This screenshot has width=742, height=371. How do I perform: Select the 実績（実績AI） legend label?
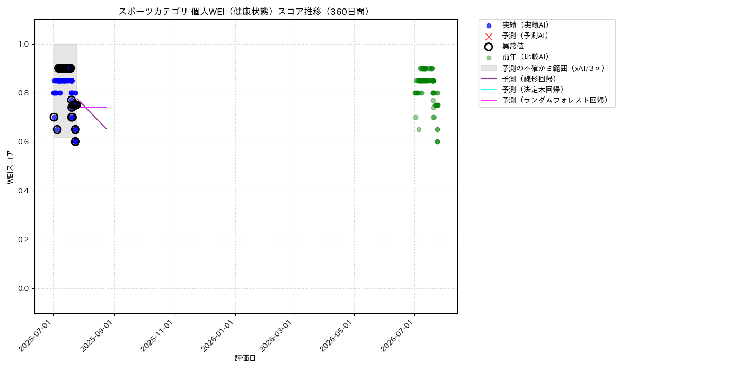pyautogui.click(x=525, y=25)
